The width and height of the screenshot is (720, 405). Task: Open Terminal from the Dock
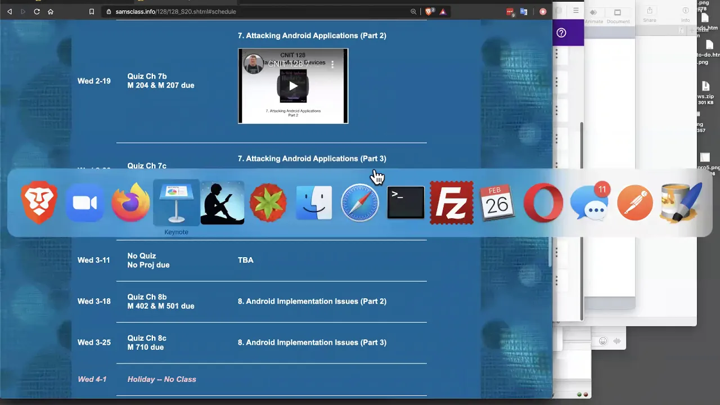click(x=406, y=202)
